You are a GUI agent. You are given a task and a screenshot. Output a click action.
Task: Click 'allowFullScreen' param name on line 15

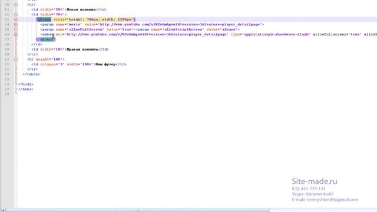click(x=87, y=29)
